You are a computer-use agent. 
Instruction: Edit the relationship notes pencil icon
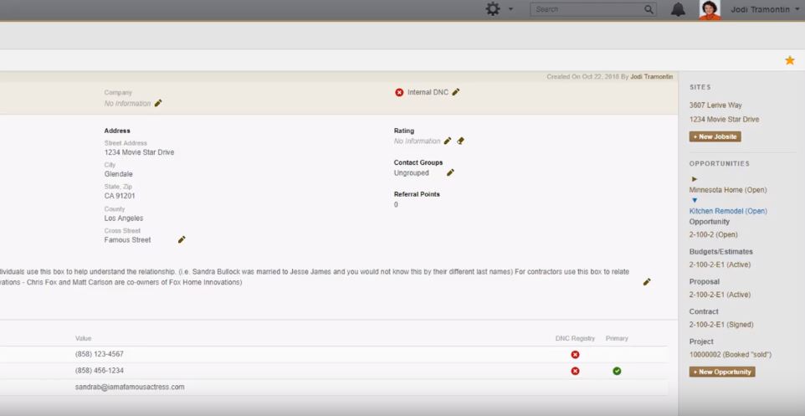(646, 282)
